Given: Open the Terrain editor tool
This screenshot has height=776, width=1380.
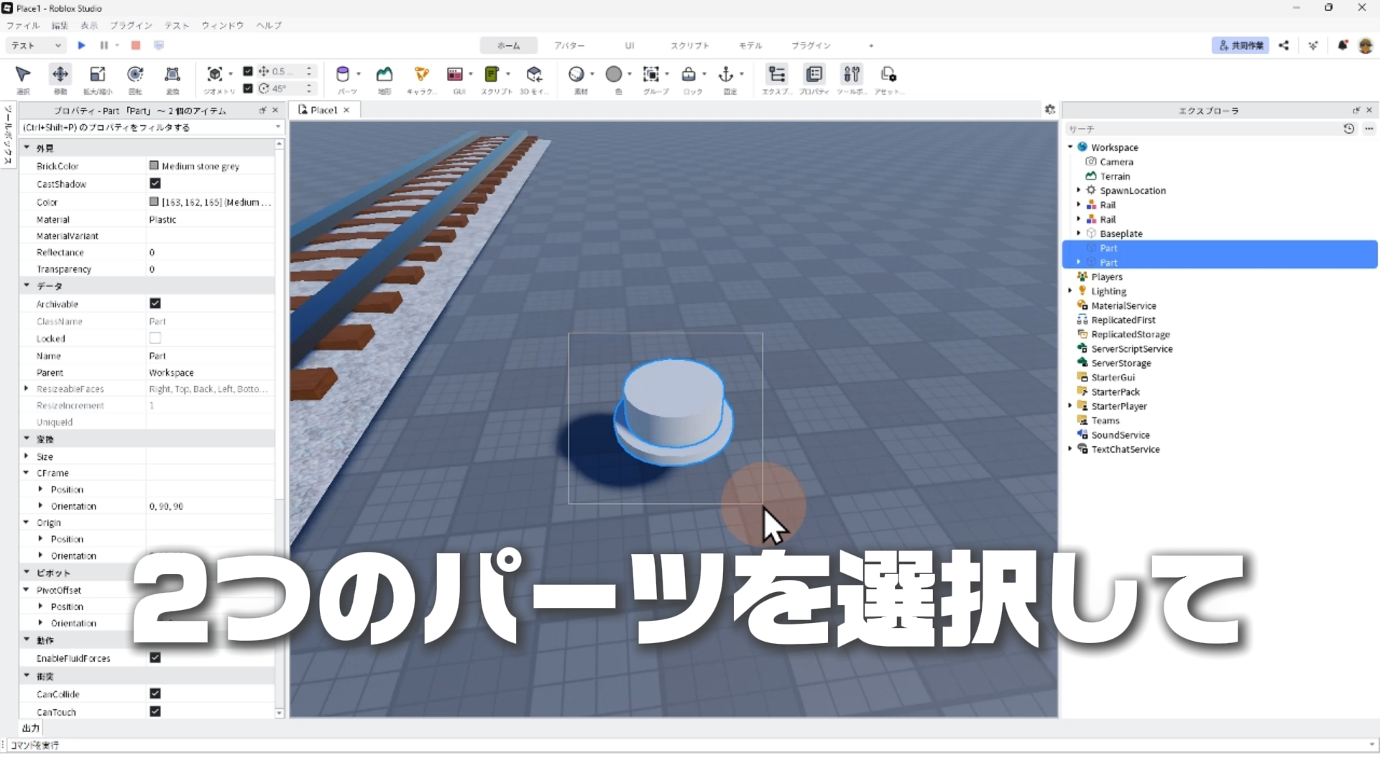Looking at the screenshot, I should pyautogui.click(x=385, y=75).
